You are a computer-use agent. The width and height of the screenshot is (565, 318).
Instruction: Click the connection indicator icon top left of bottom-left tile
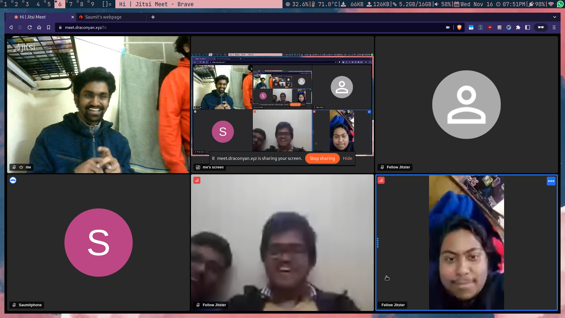click(x=13, y=180)
